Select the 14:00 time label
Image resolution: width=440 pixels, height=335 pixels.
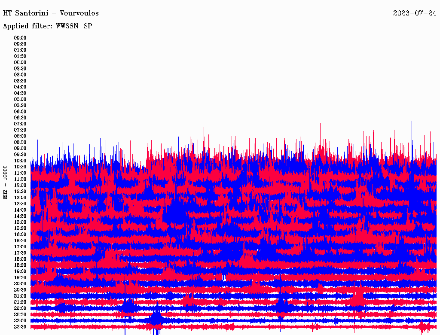[x=20, y=210]
